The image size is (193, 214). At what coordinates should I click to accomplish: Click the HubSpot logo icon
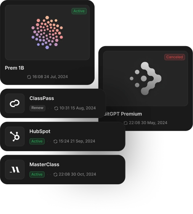coord(14,136)
